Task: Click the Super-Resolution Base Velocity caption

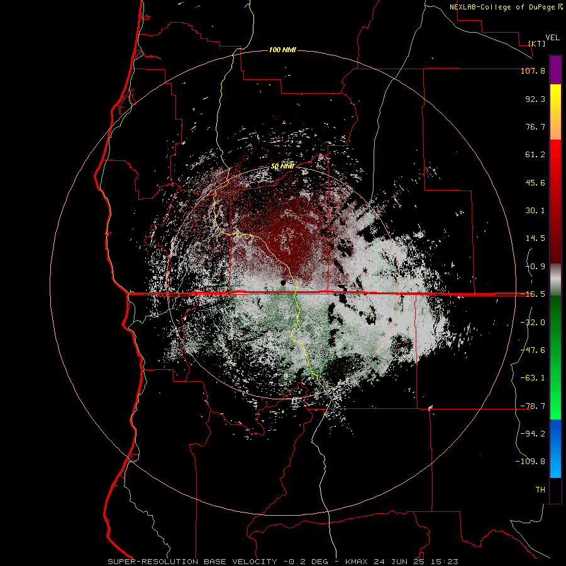Action: tap(282, 562)
